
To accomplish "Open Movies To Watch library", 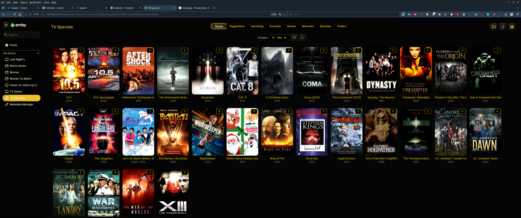I will click(x=21, y=78).
